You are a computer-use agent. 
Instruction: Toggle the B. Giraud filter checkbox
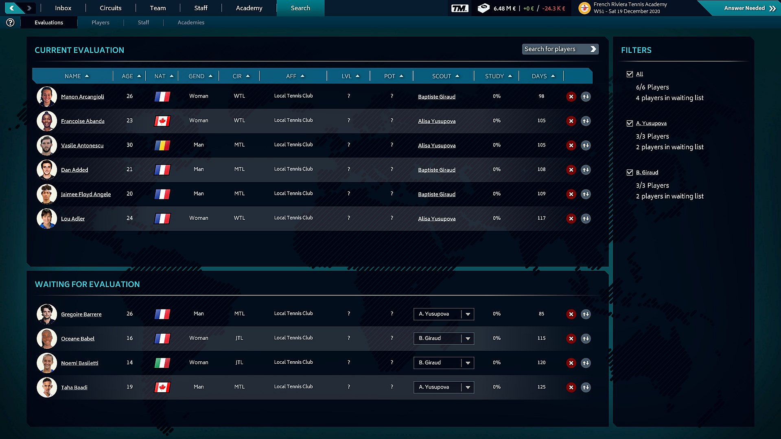pos(630,173)
